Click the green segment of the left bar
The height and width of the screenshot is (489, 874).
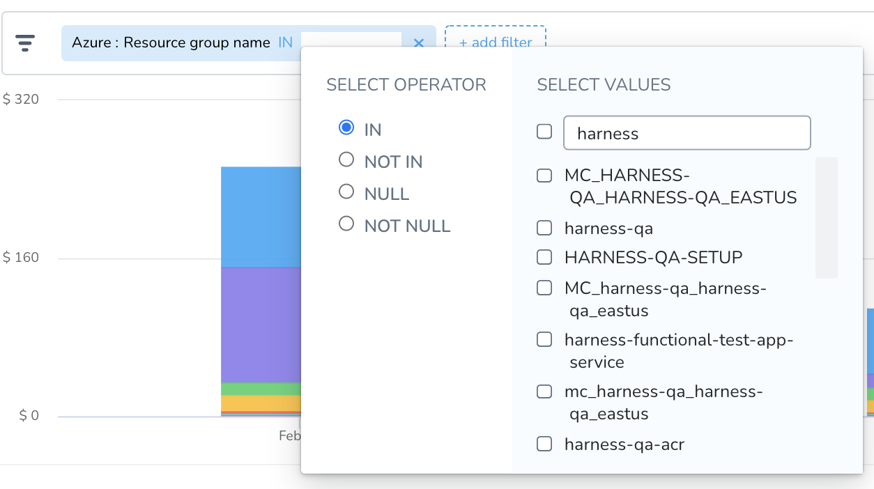[x=261, y=389]
